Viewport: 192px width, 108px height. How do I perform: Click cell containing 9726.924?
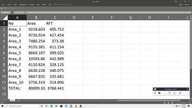click(36, 35)
